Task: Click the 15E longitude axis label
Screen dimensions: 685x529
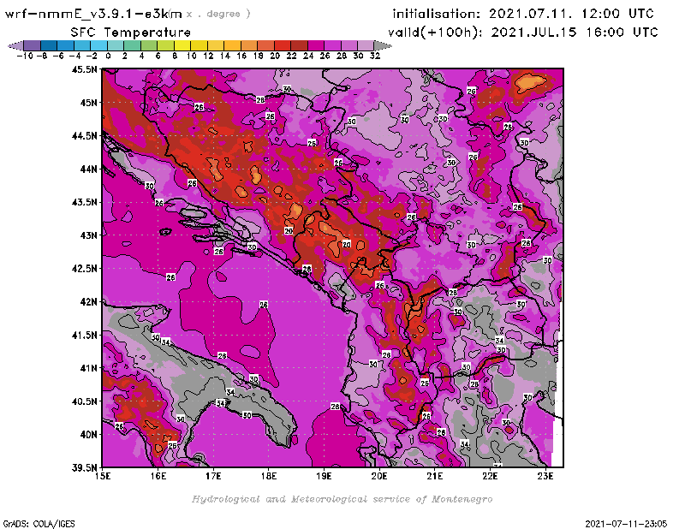Action: (x=103, y=477)
